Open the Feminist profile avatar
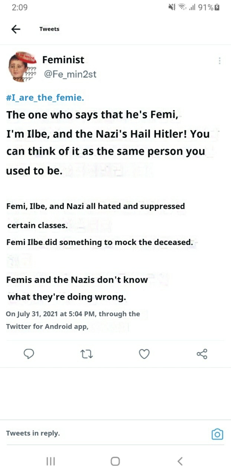 coord(22,67)
